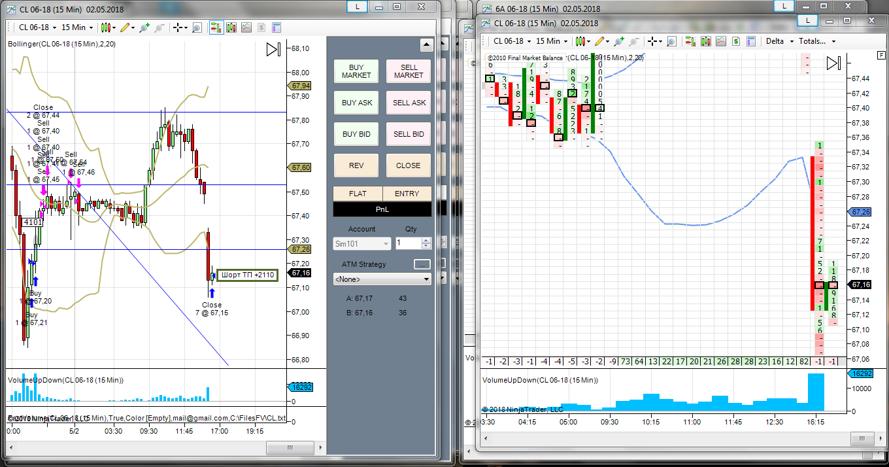Show the Data Box in left chart
The width and height of the screenshot is (889, 467).
[277, 27]
